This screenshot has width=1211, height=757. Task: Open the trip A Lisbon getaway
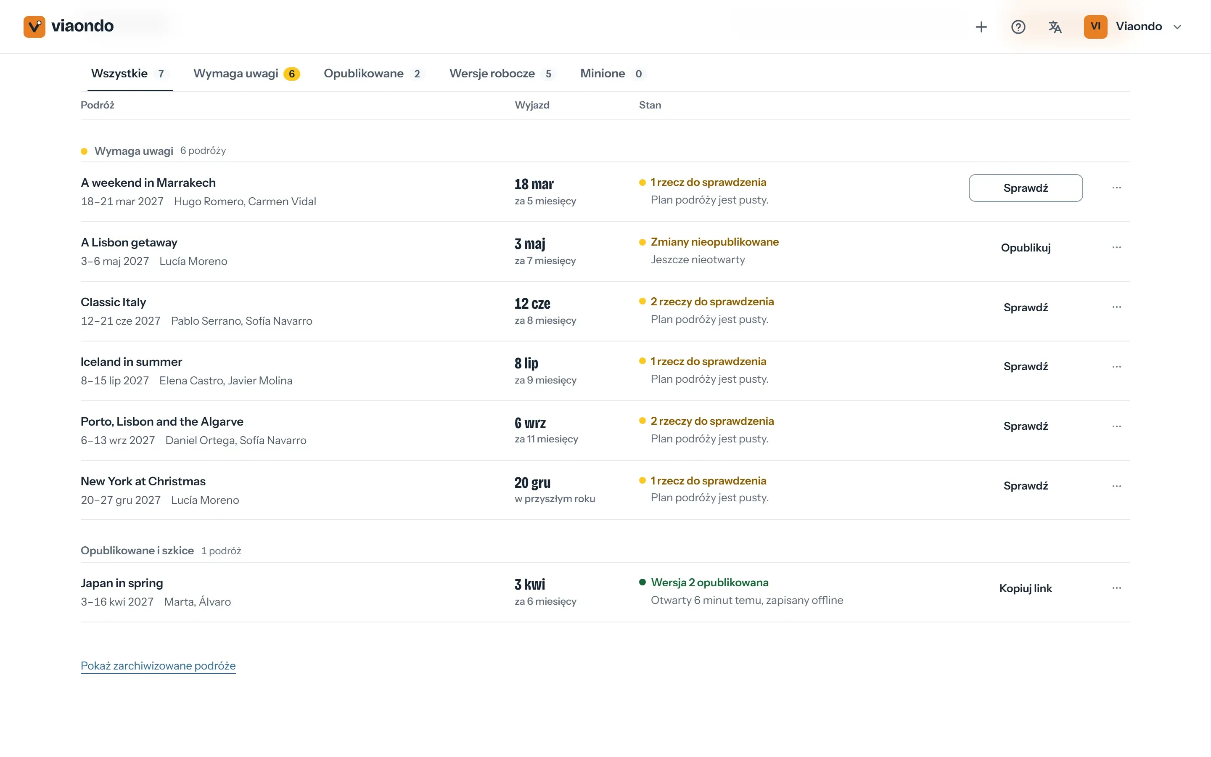(x=129, y=243)
